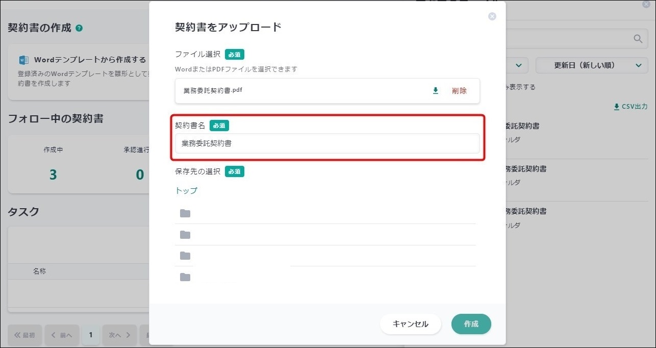Screen dimensions: 656x348
Task: Delete the selected file via 削除
Action: 459,91
